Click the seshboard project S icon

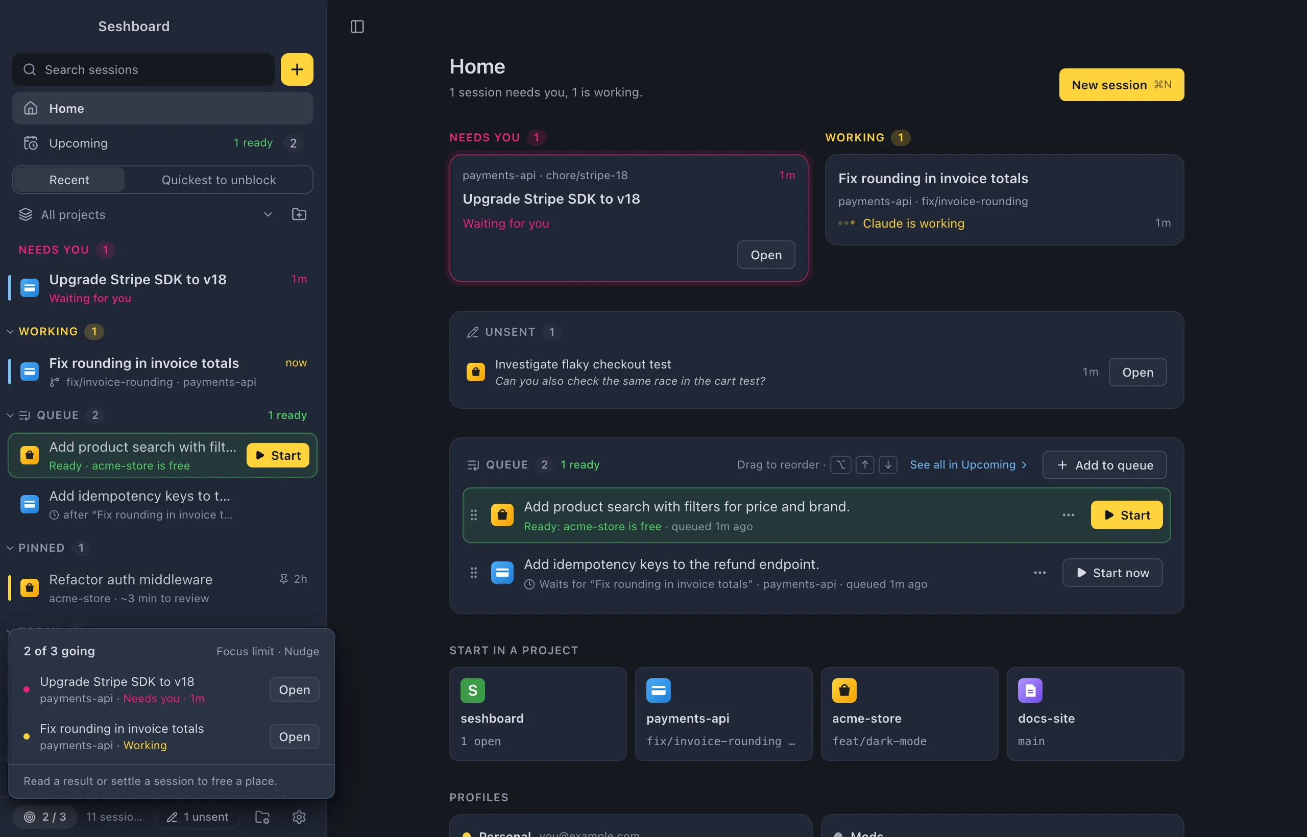click(x=472, y=690)
